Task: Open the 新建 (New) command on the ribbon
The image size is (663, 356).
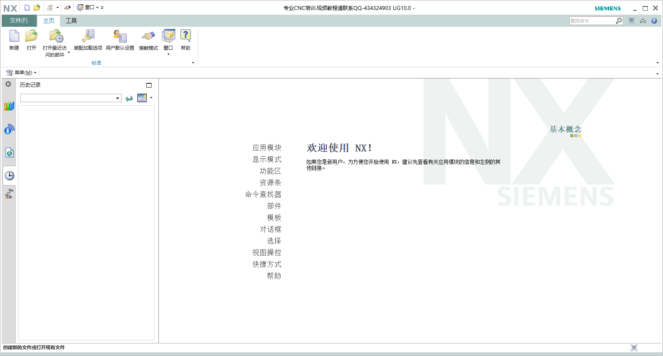Action: coord(13,41)
